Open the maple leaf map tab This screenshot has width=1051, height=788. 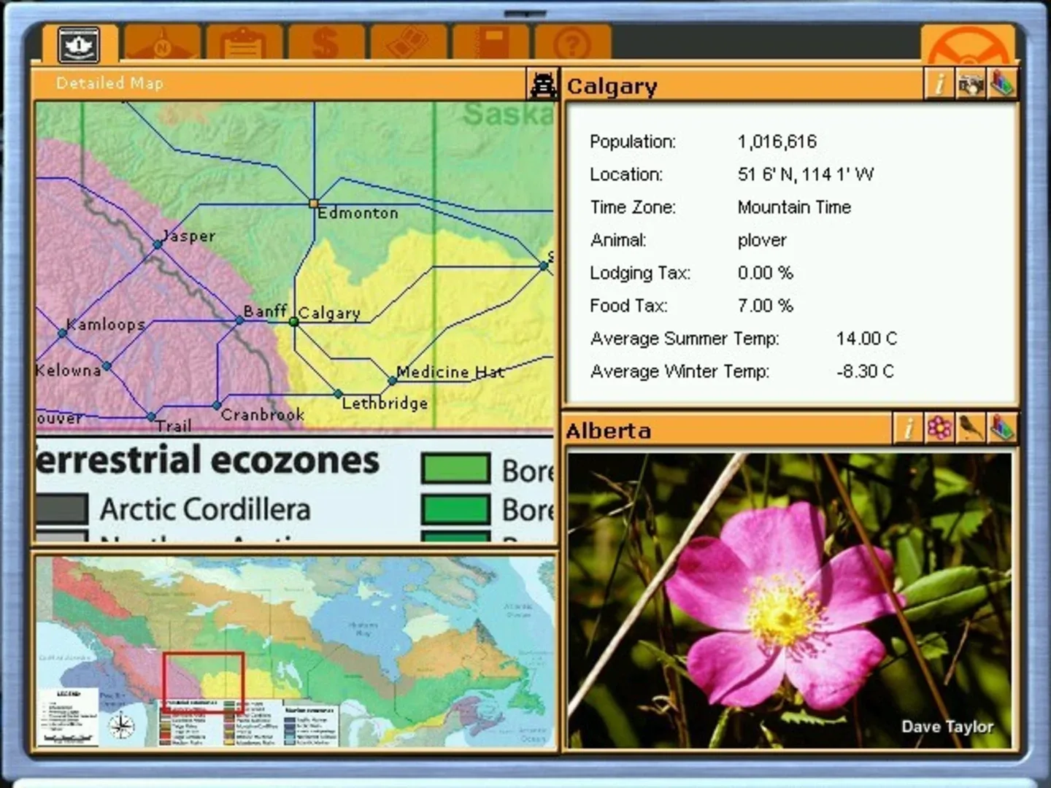point(80,44)
